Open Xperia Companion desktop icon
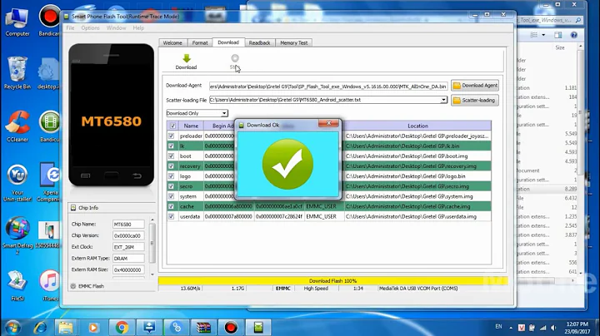 (x=50, y=182)
